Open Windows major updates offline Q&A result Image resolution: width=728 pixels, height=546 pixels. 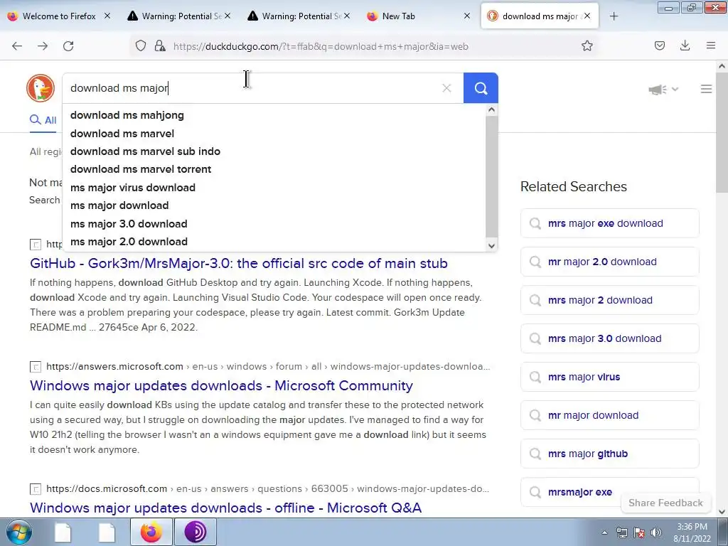pyautogui.click(x=225, y=508)
